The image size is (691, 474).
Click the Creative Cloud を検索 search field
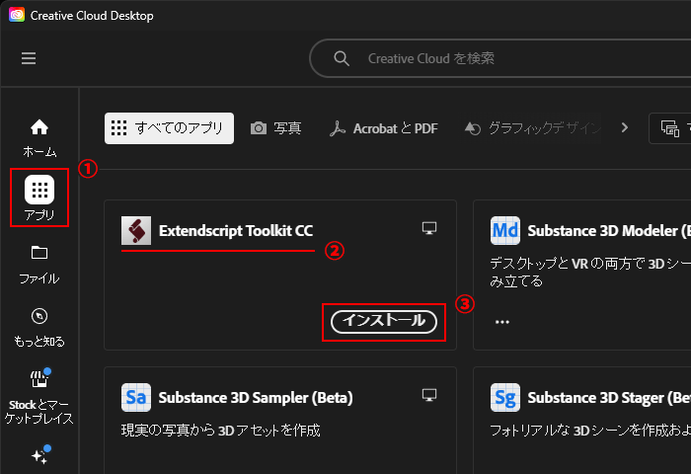[500, 58]
